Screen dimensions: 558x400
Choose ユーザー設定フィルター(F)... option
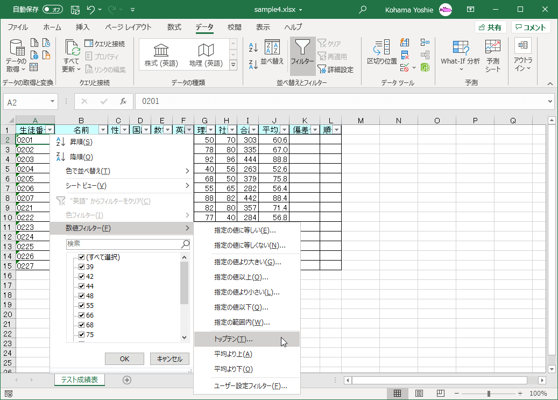[247, 386]
